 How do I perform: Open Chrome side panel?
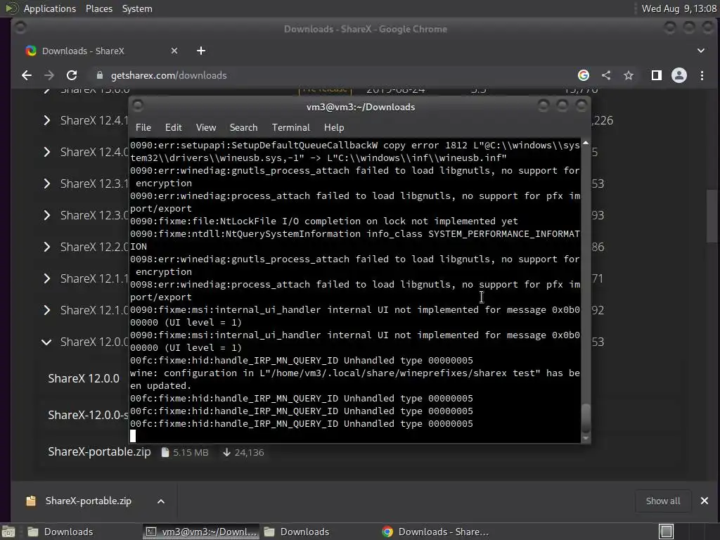[657, 75]
